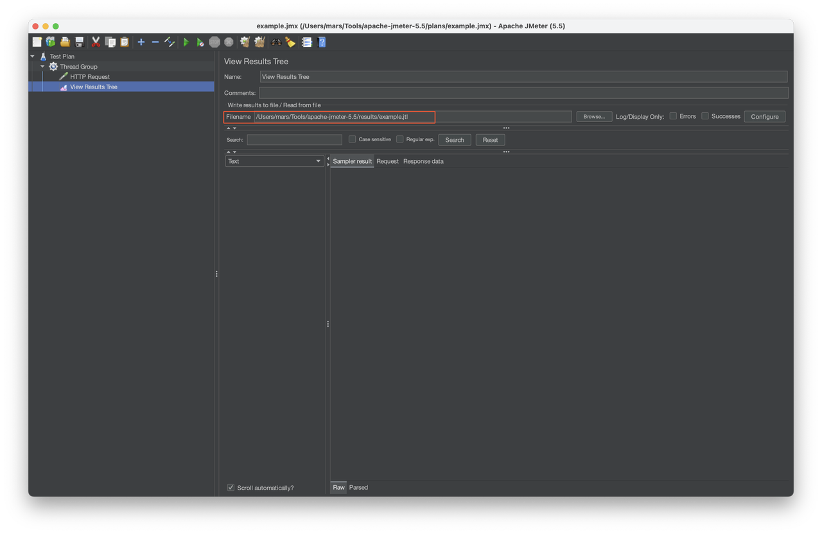This screenshot has height=534, width=822.
Task: Click the Configure button
Action: pos(765,117)
